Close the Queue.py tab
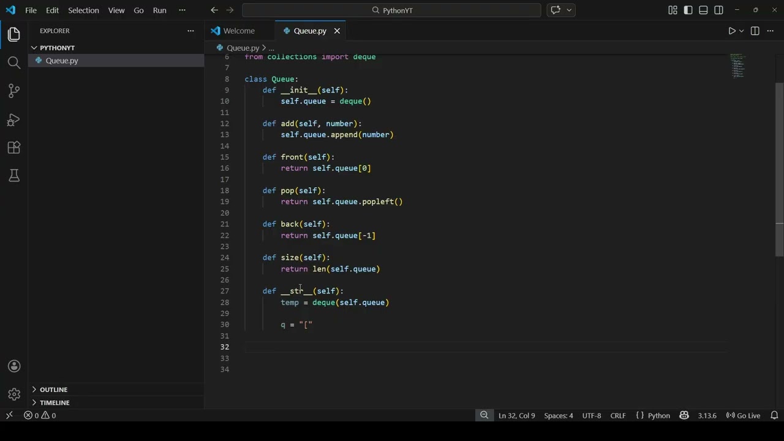This screenshot has width=784, height=441. (x=338, y=31)
